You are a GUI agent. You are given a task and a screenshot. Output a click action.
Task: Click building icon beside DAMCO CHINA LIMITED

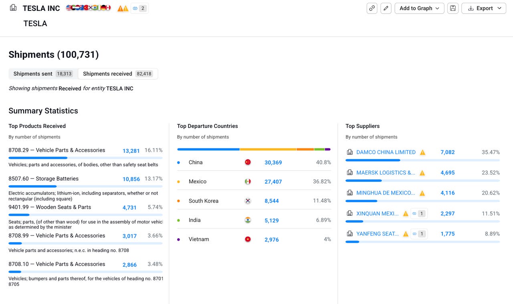(349, 152)
